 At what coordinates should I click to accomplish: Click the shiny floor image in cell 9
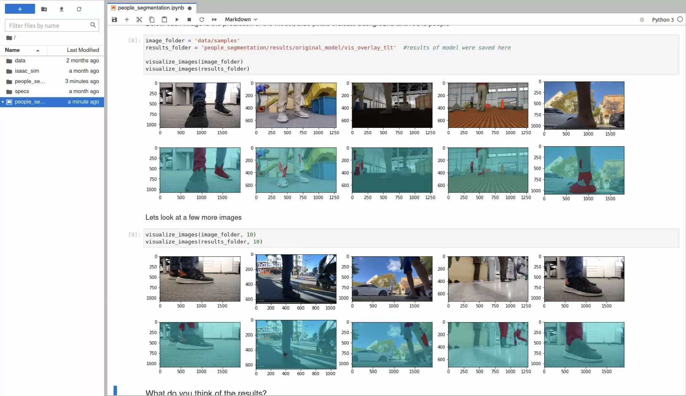click(x=488, y=279)
